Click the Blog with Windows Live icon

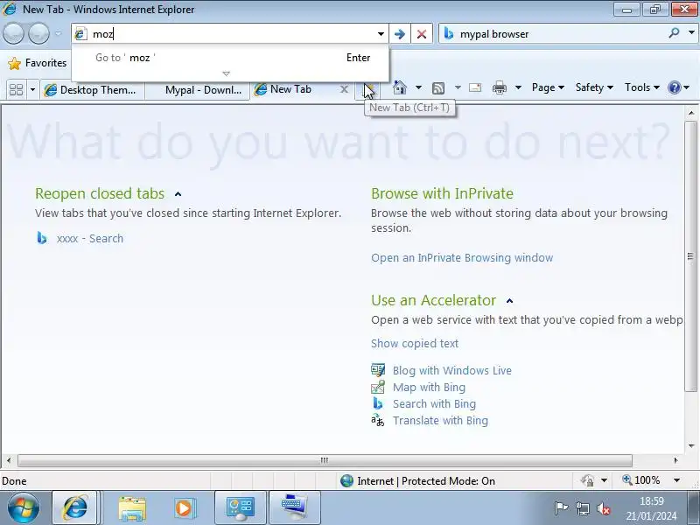[x=378, y=370]
